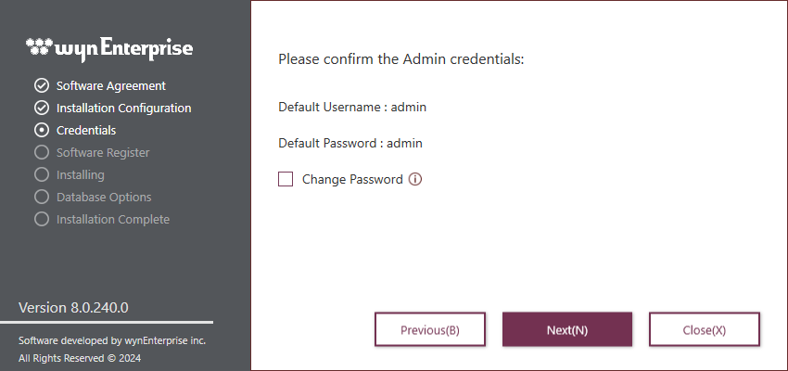Select the Database Options step label
Viewport: 788px width, 371px height.
(104, 197)
